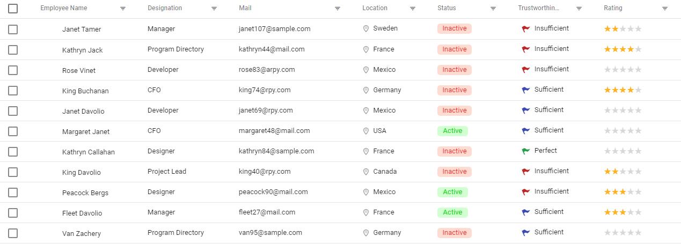
Task: Click the Designation column header
Action: tap(165, 8)
